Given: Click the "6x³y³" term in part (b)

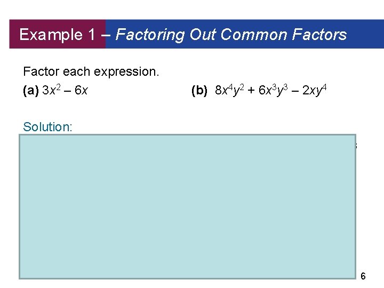Looking at the screenshot, I should point(273,90).
